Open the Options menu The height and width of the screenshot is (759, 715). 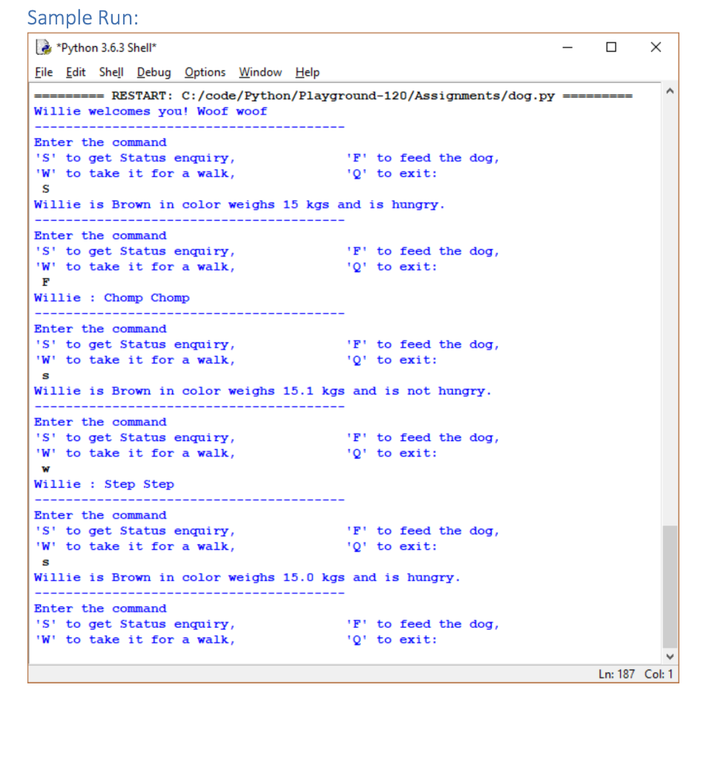pyautogui.click(x=205, y=73)
